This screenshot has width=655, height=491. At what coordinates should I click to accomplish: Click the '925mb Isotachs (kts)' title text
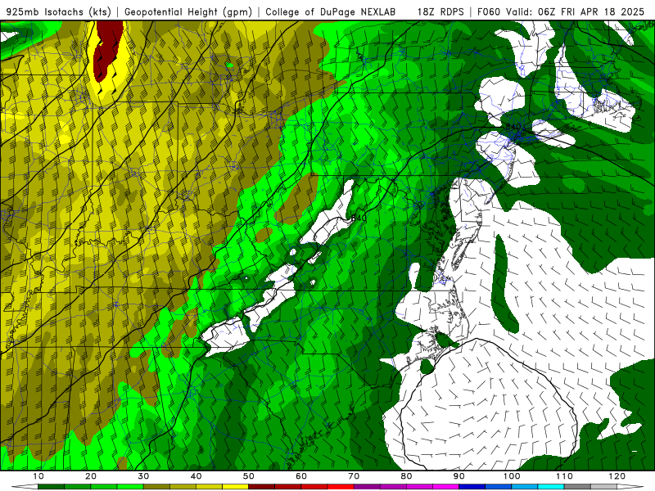[59, 12]
